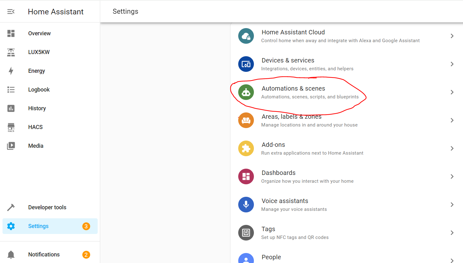Open the Devices & services title
Image resolution: width=463 pixels, height=263 pixels.
click(288, 60)
